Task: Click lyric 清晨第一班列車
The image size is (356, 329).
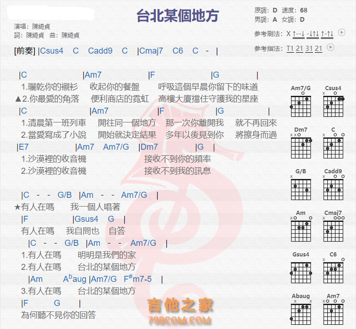Action: coord(57,123)
